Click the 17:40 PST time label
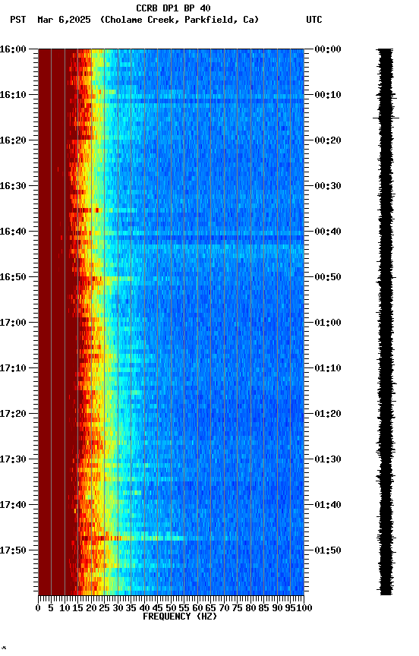 point(13,505)
